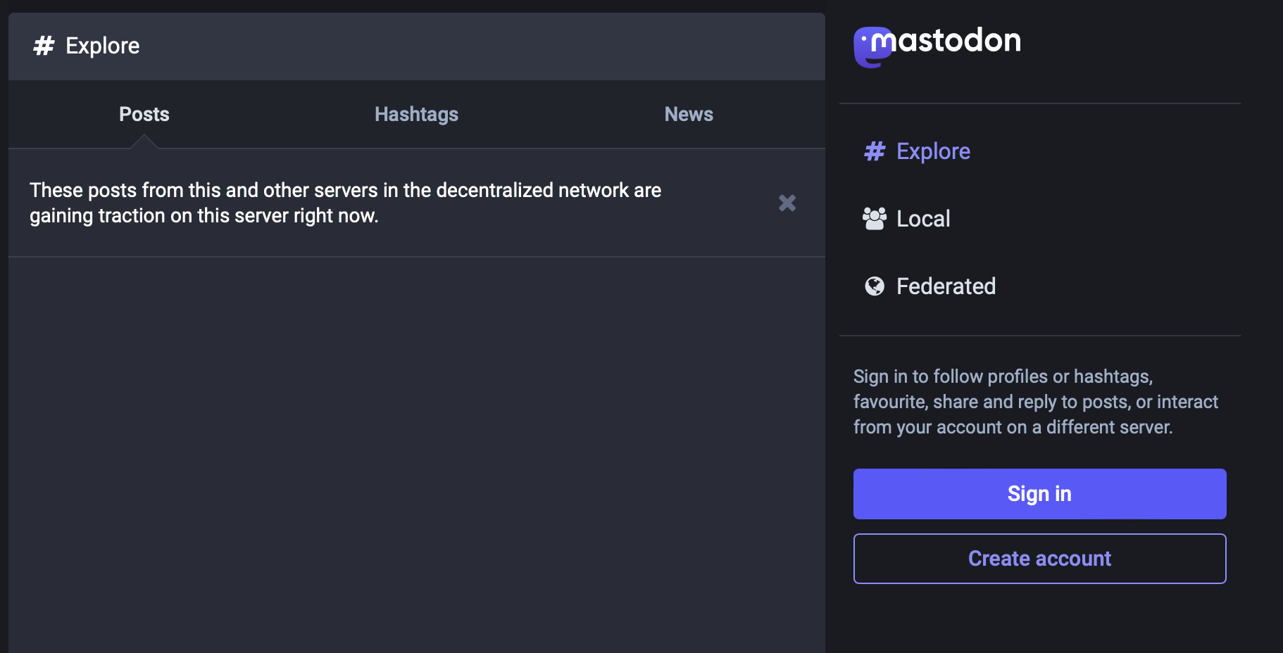Click the 'Sign in to follow profiles' text
1283x653 pixels.
[x=1036, y=402]
